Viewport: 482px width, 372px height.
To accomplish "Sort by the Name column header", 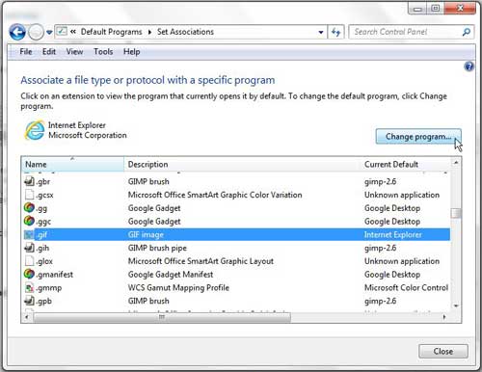I will 72,164.
